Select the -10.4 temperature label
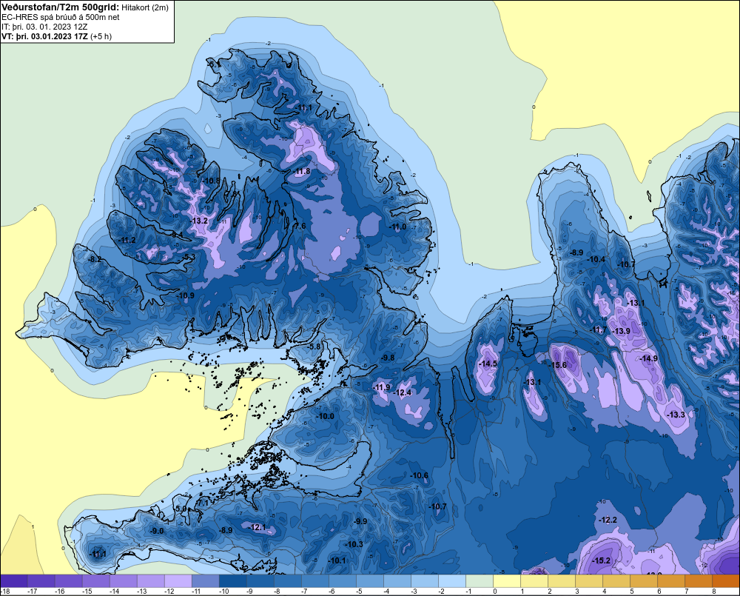The image size is (740, 596). [596, 259]
